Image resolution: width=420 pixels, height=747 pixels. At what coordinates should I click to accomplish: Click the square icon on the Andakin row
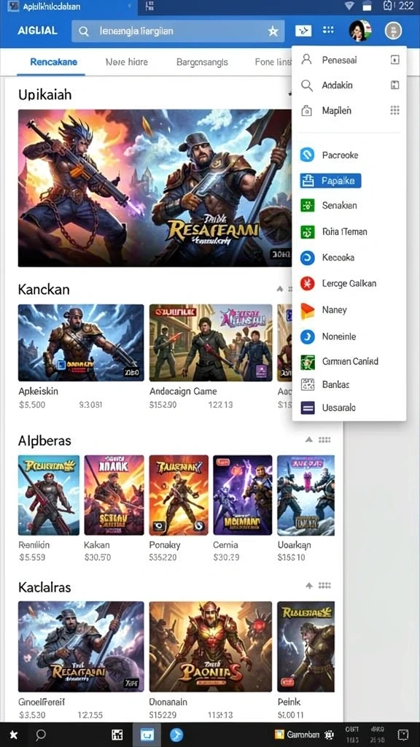point(394,85)
